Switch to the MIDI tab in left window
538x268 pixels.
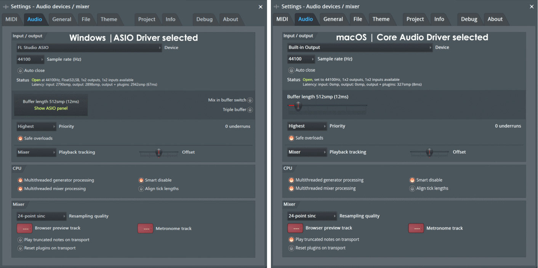click(11, 19)
